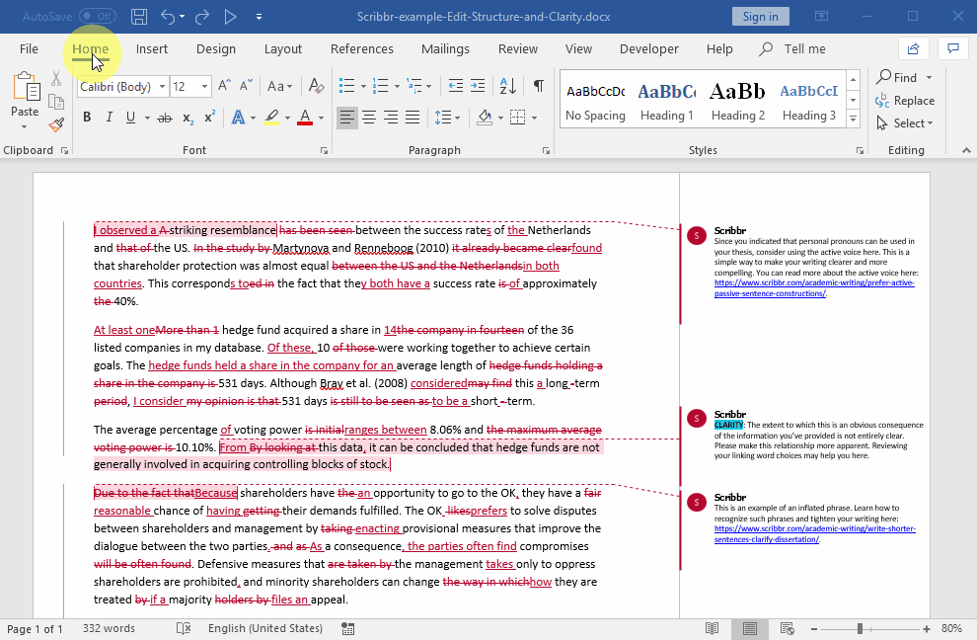Image resolution: width=977 pixels, height=640 pixels.
Task: Toggle Italic formatting
Action: point(109,118)
